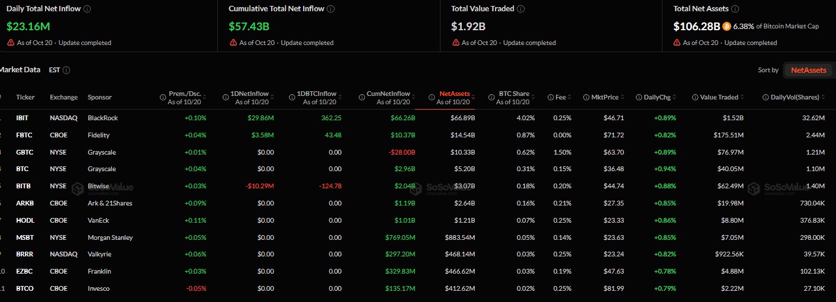Viewport: 836px width, 302px height.
Task: Click the info icon before CumNetInflow header
Action: (x=361, y=97)
